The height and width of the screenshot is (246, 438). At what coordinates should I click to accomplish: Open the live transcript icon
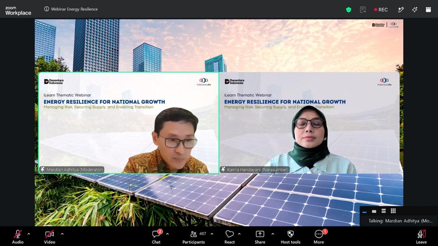(363, 10)
